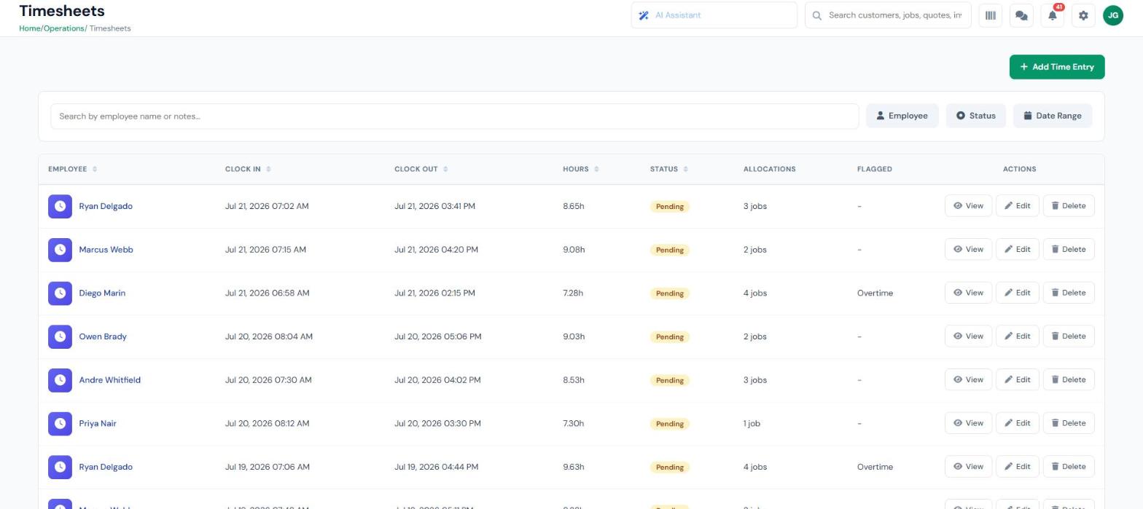Click the clock icon beside Andre Whitfield

click(60, 380)
